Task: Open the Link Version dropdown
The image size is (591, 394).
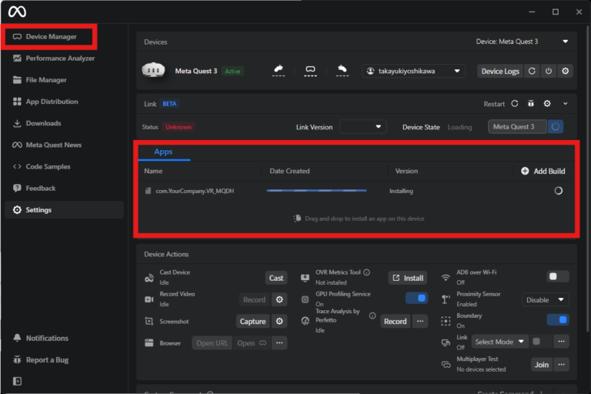Action: 363,126
